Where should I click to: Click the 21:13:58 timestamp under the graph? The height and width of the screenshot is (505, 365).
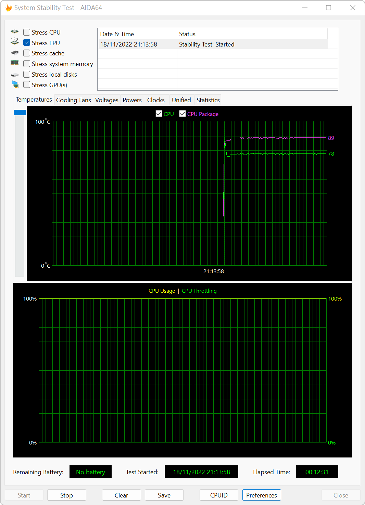[214, 271]
